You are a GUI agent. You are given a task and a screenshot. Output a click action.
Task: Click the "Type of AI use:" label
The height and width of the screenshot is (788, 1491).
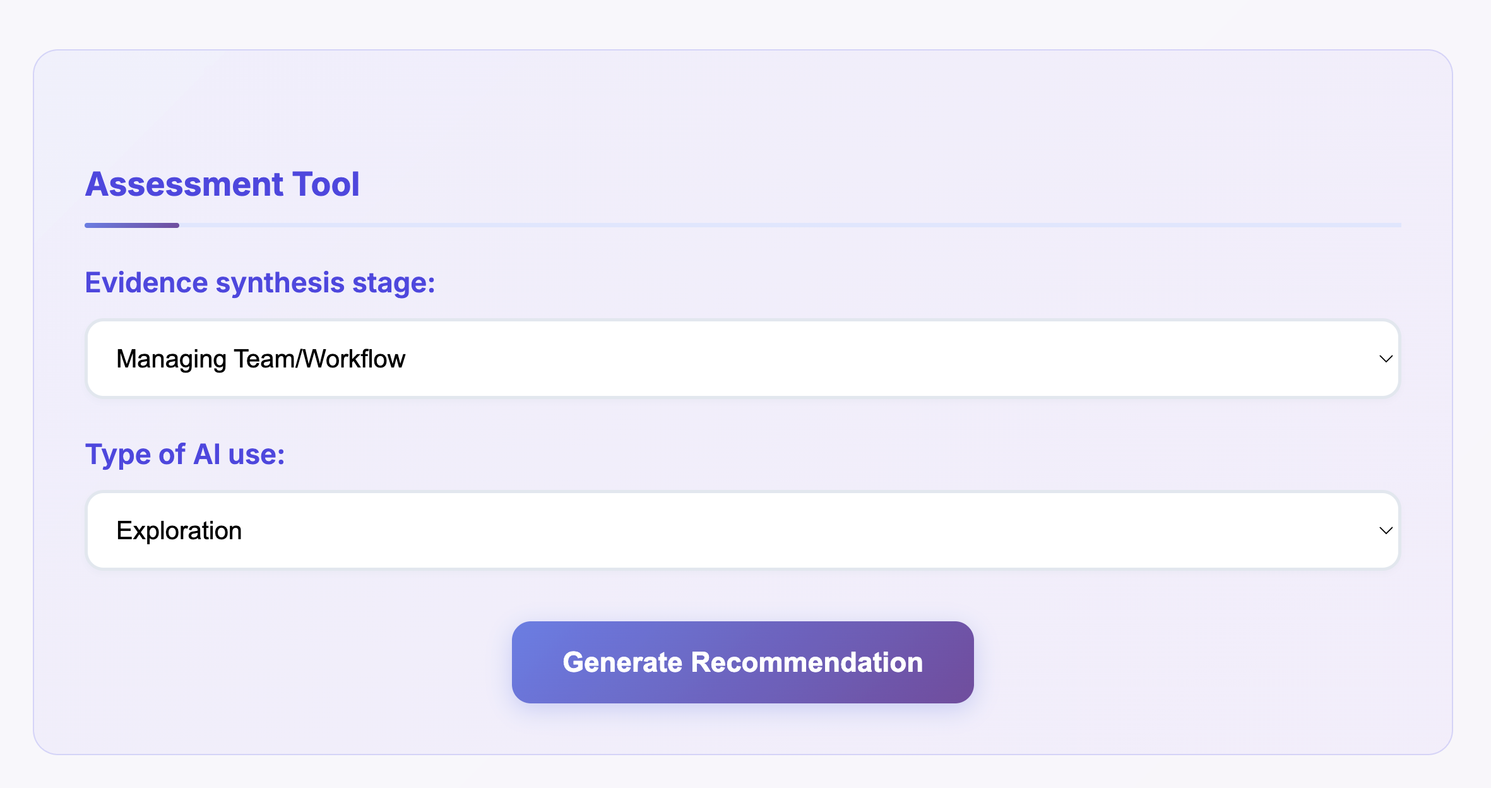pyautogui.click(x=185, y=454)
